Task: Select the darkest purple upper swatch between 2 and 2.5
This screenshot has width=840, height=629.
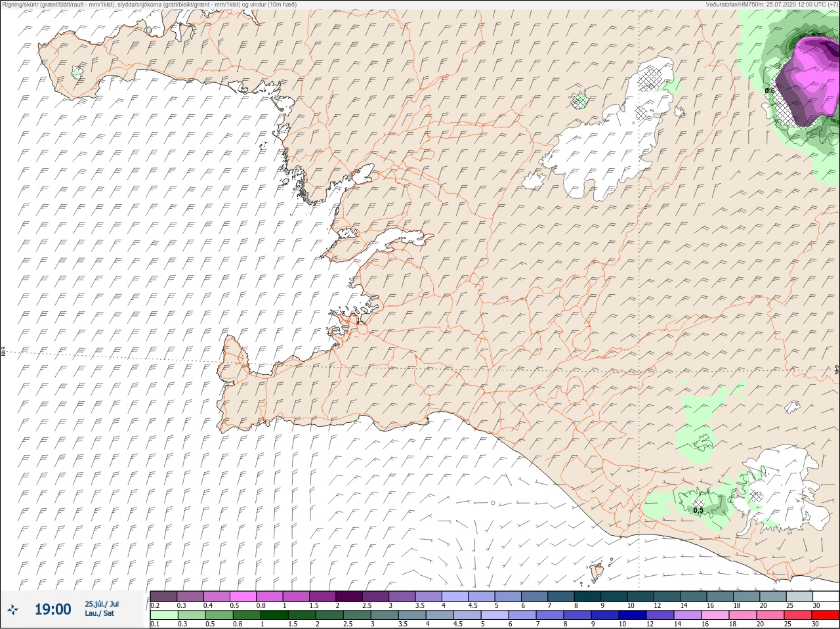Action: point(349,596)
